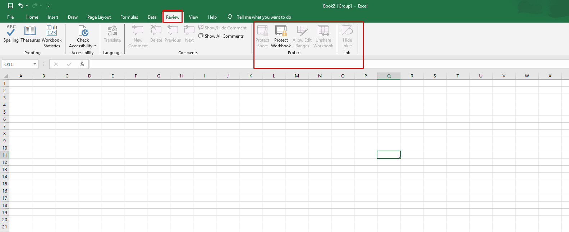569x232 pixels.
Task: Open the File menu
Action: (10, 17)
